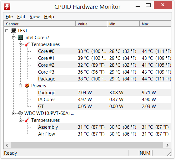
Task: Click the horizontal scrollbar right arrow
Action: (167, 145)
